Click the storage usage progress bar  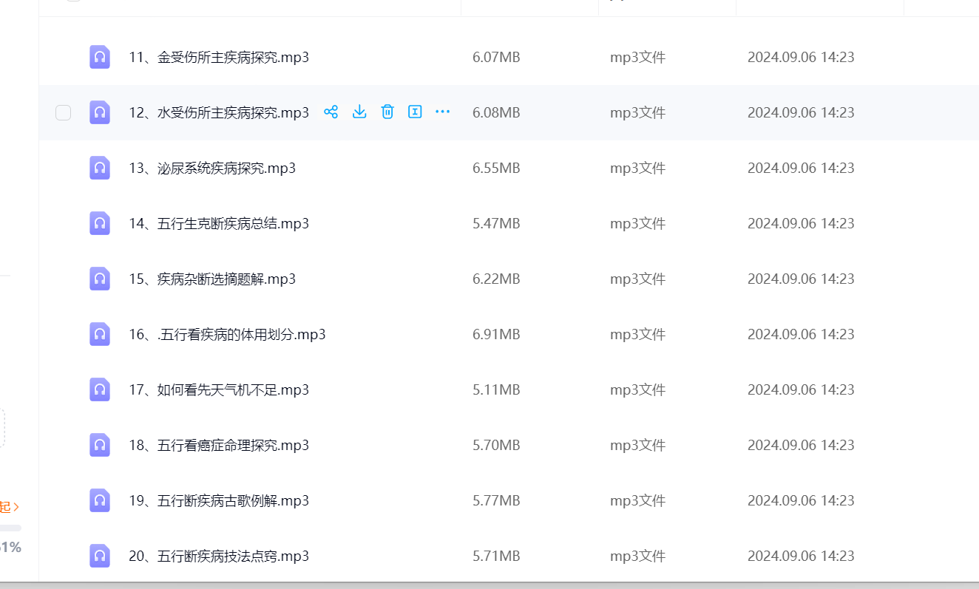[x=10, y=528]
